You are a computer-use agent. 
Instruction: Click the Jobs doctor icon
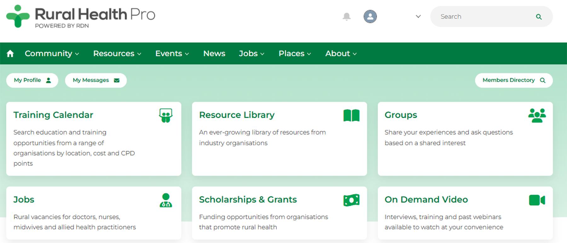click(x=166, y=200)
